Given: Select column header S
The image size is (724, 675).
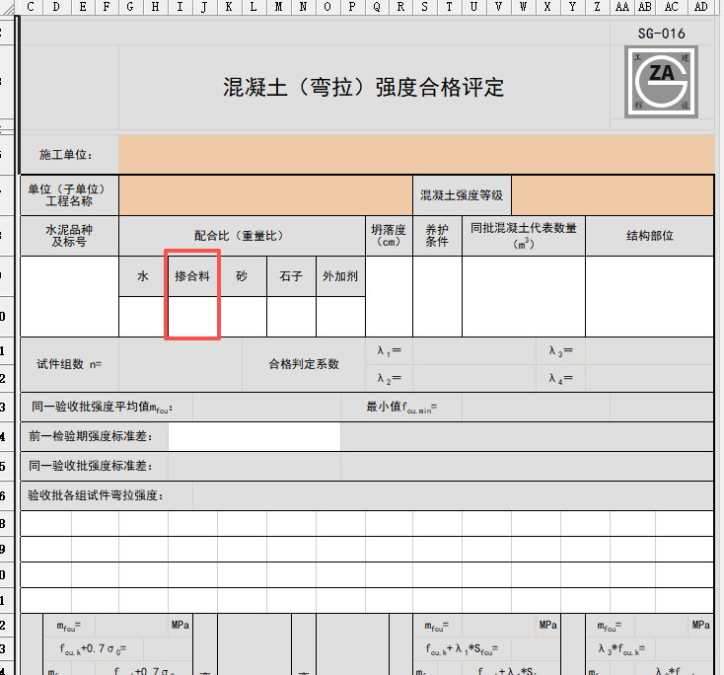Looking at the screenshot, I should tap(425, 7).
